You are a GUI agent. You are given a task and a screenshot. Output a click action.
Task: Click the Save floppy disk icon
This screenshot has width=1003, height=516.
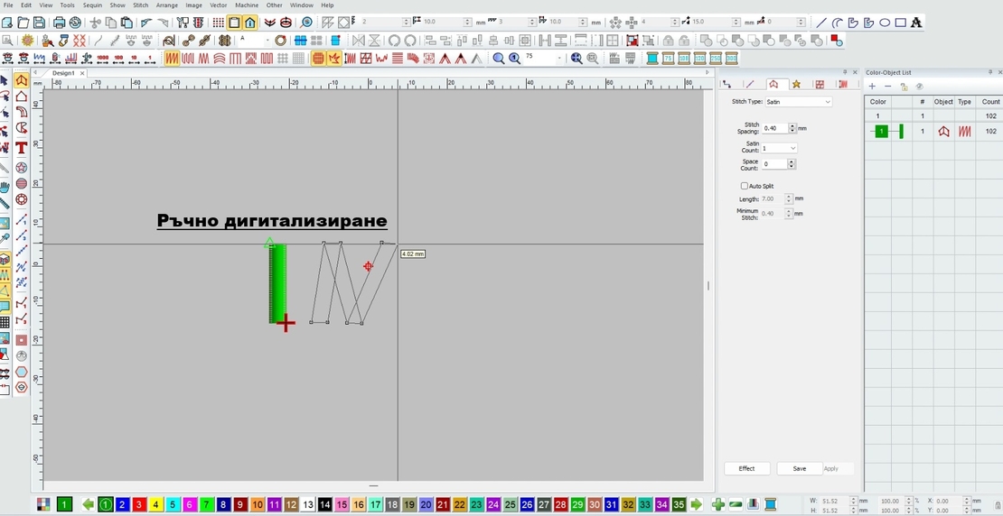(39, 23)
